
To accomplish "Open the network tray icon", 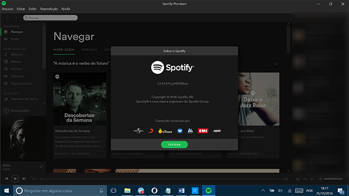I will (x=289, y=190).
